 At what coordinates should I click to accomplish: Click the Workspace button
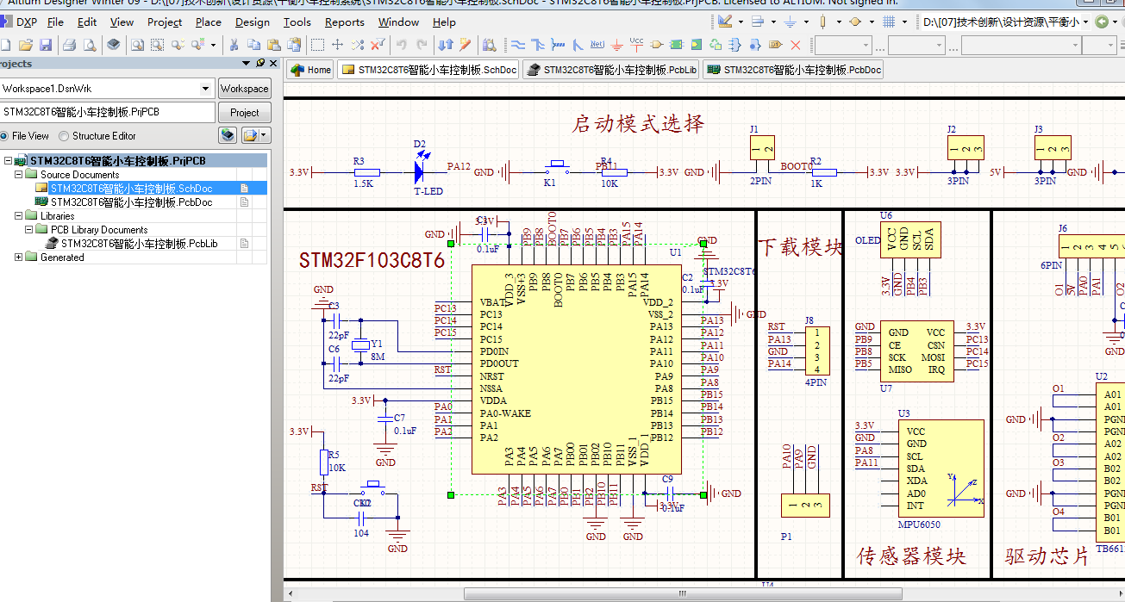point(244,89)
